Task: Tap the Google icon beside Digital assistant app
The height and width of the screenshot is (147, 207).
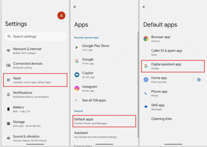Action: 146,66
